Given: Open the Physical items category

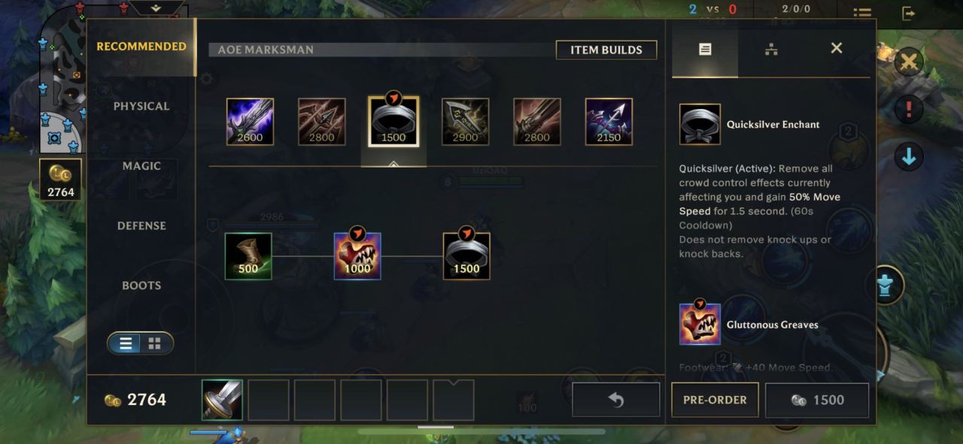Looking at the screenshot, I should (141, 106).
